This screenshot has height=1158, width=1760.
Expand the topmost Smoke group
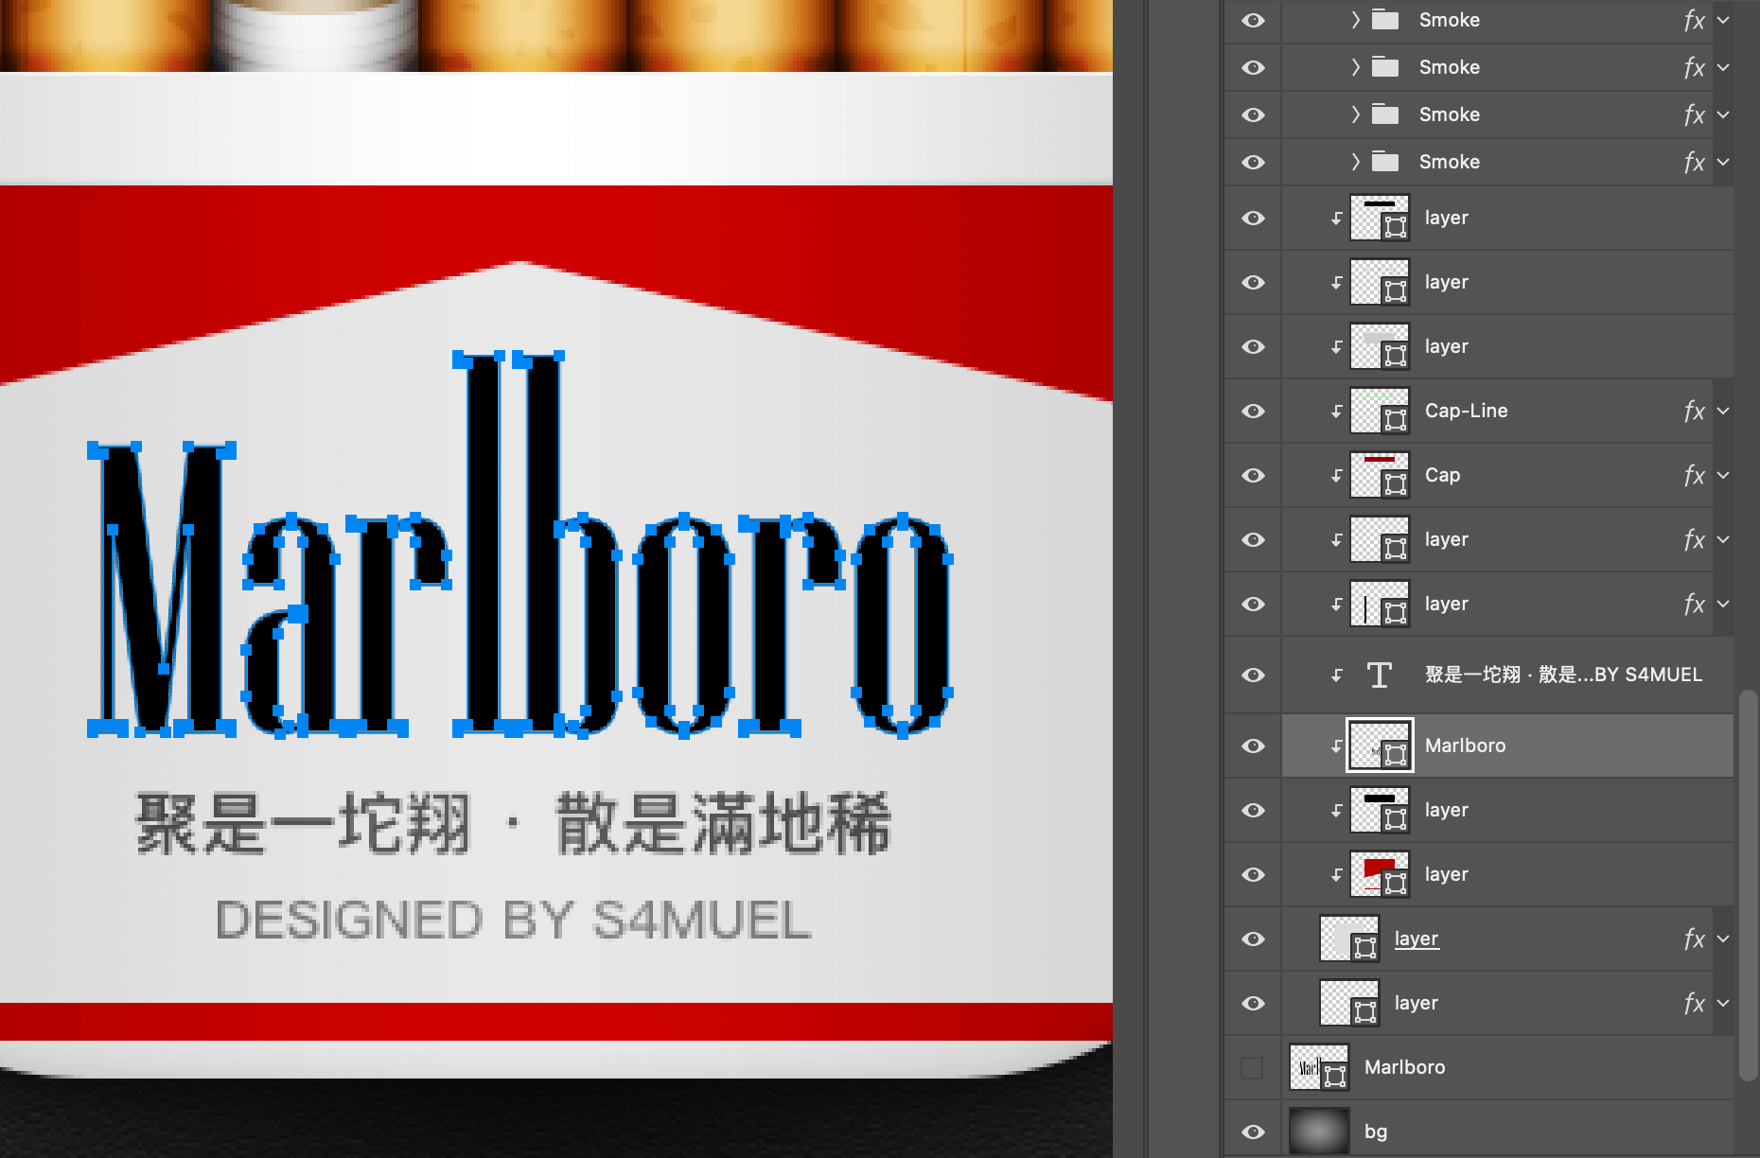pos(1355,20)
